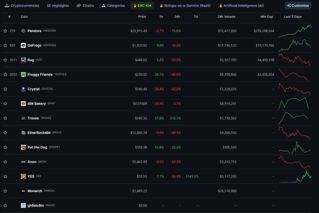This screenshot has width=319, height=213.
Task: Click the Rug coin logo
Action: (x=23, y=60)
